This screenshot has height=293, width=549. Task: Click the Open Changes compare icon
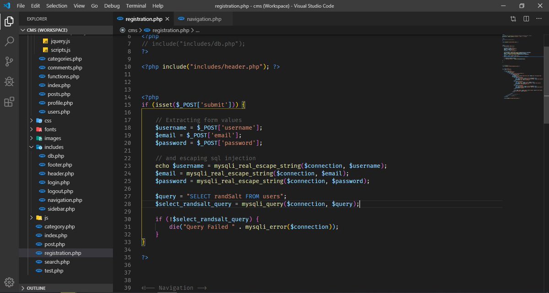[513, 19]
